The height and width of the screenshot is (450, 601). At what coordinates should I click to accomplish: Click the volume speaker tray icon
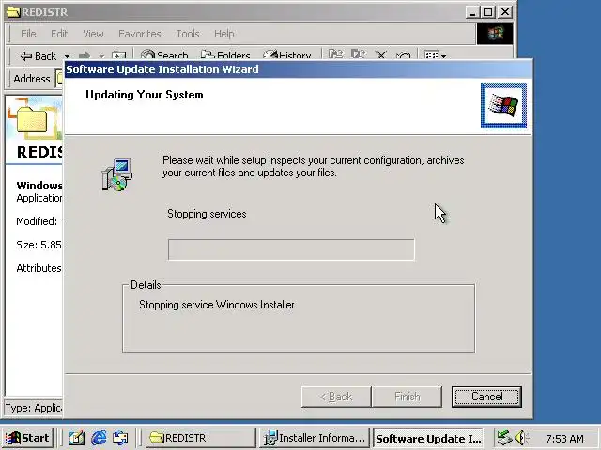521,438
